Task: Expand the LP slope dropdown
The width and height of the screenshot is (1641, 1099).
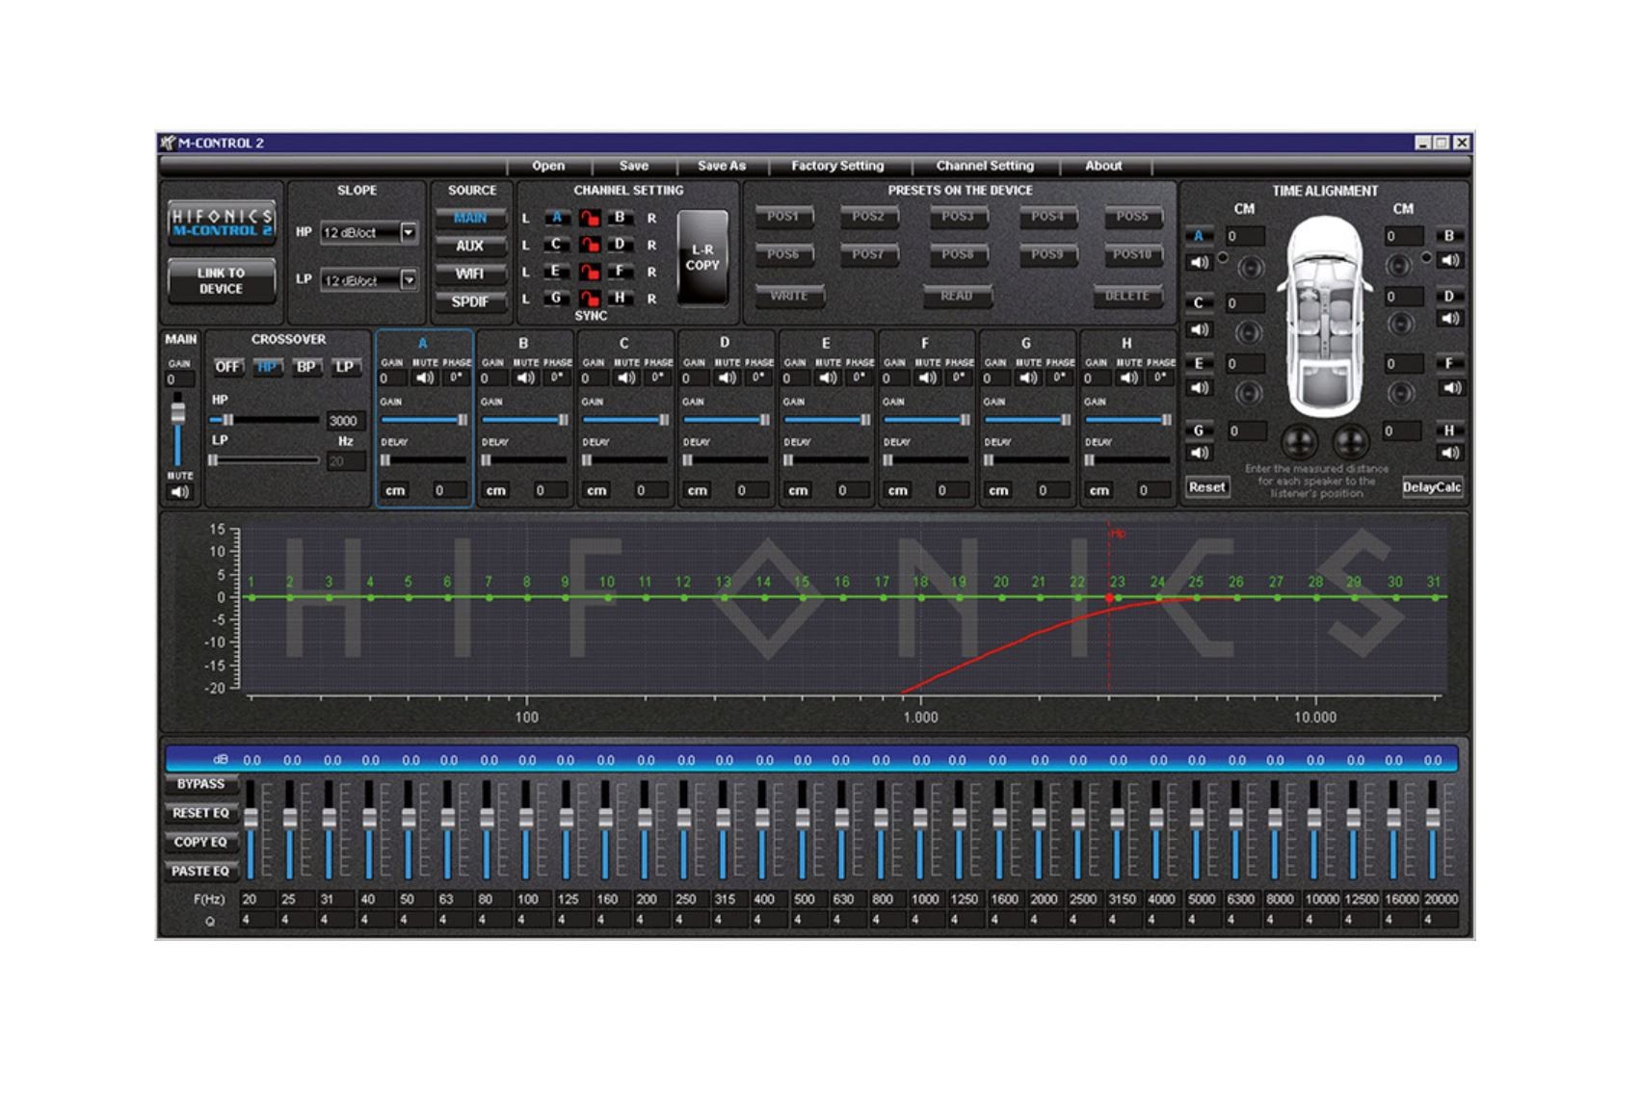Action: coord(409,280)
